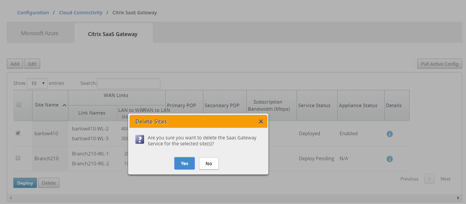Image resolution: width=466 pixels, height=204 pixels.
Task: Cancel deletion with No button
Action: tap(209, 163)
